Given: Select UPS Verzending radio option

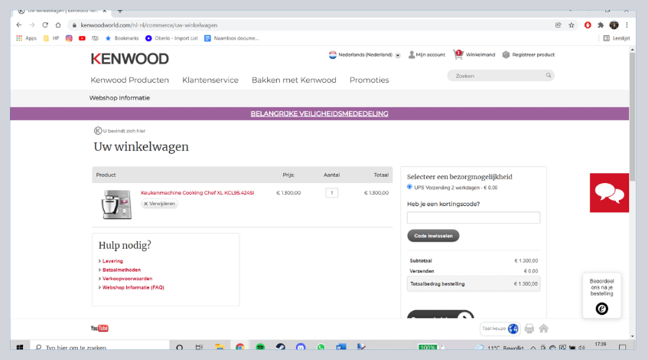Looking at the screenshot, I should pyautogui.click(x=409, y=187).
